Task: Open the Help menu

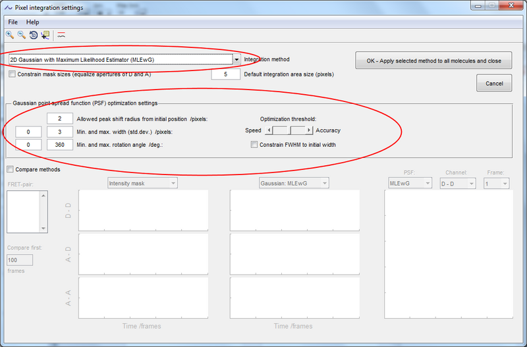Action: pyautogui.click(x=33, y=22)
